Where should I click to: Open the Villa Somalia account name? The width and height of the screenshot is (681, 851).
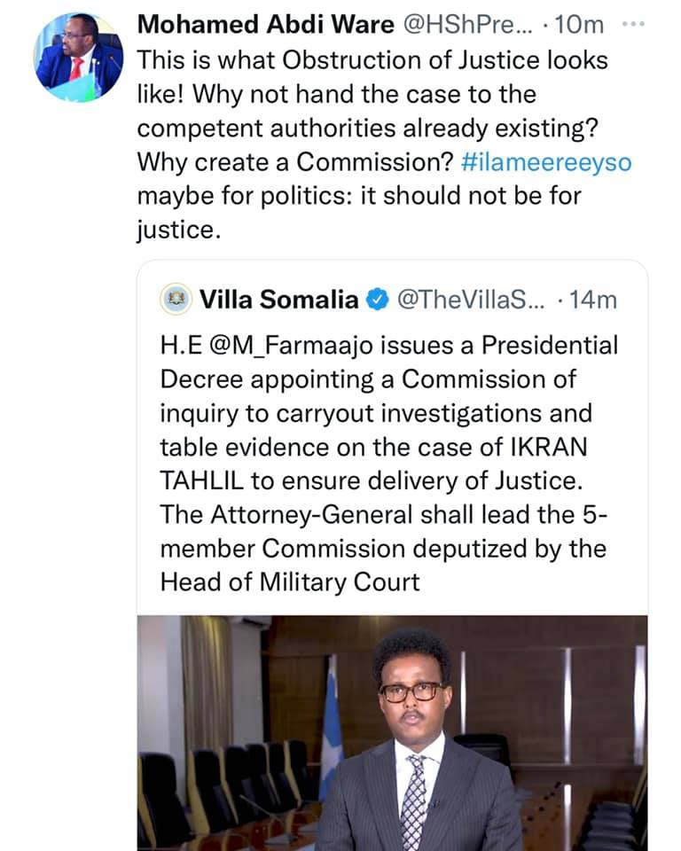[x=279, y=301]
